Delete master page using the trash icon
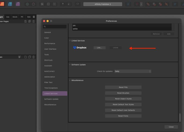Viewport: 184px width, 132px height. (x=34, y=21)
